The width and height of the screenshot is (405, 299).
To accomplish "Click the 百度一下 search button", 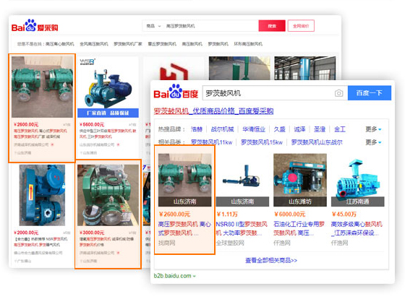I will (370, 93).
